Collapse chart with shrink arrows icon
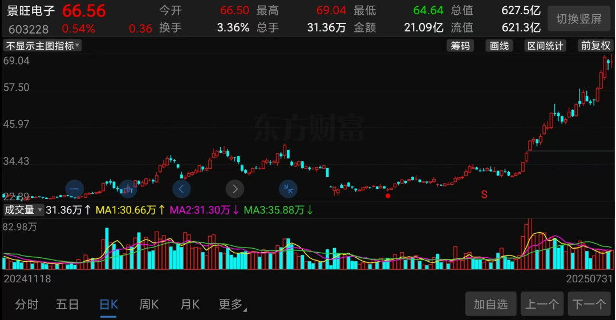 [x=288, y=189]
